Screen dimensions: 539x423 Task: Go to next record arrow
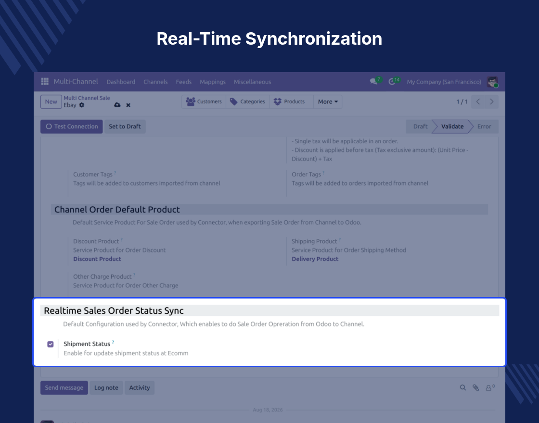point(491,101)
